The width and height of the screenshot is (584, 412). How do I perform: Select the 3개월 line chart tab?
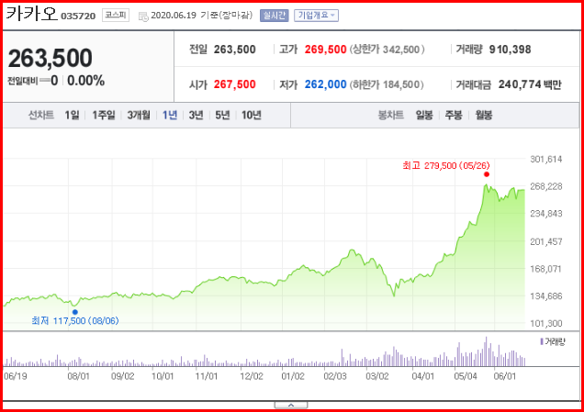coord(139,115)
